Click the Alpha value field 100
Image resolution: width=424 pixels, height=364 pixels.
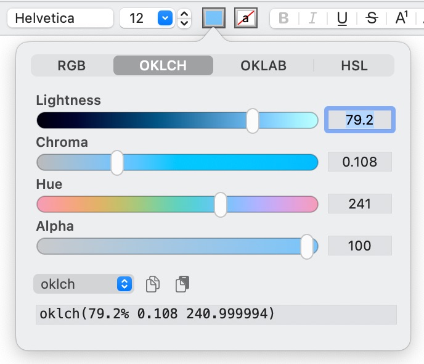click(360, 246)
